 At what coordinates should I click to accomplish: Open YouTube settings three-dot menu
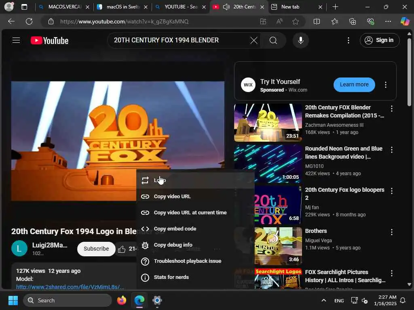(x=349, y=40)
